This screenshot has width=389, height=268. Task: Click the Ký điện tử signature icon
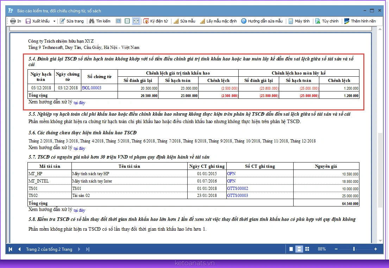pos(146,21)
